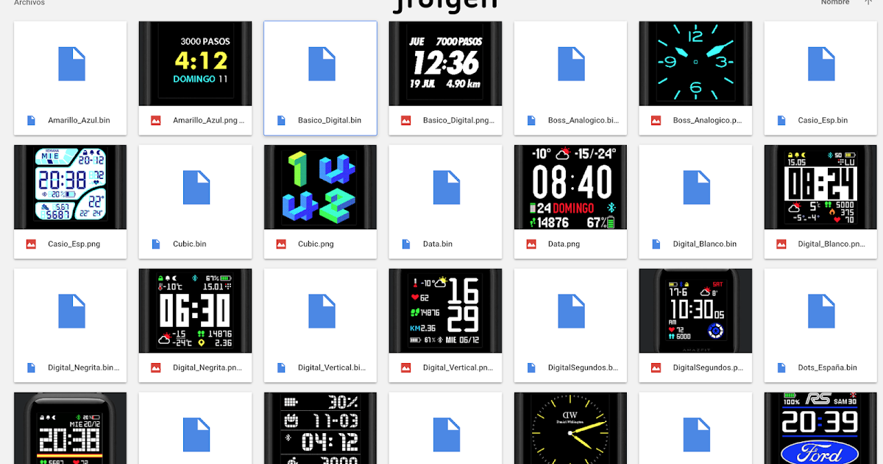The height and width of the screenshot is (464, 883).
Task: Click the small red image icon beside Casio_Esp.png
Action: (31, 244)
